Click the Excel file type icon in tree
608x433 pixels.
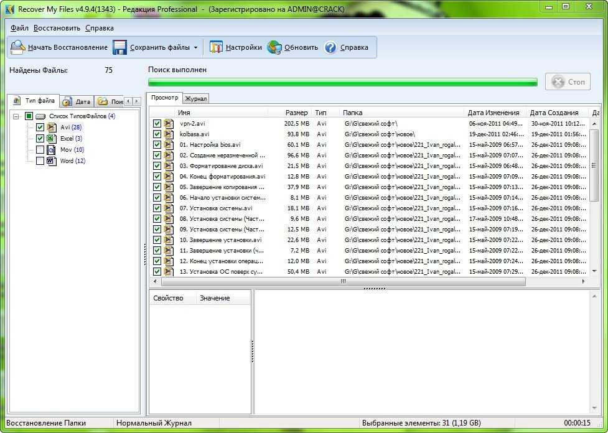click(x=52, y=138)
